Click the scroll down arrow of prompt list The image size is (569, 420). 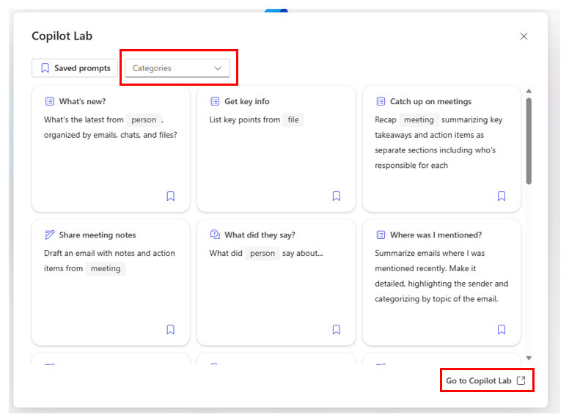coord(529,358)
